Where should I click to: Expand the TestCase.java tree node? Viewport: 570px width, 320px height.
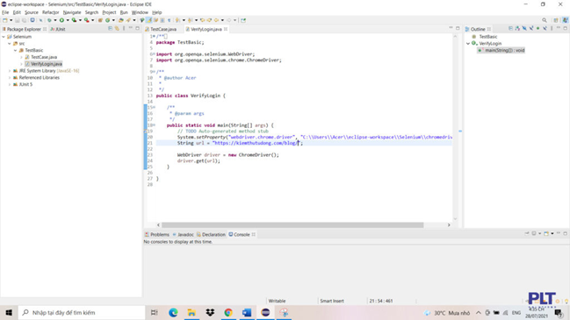coord(21,57)
